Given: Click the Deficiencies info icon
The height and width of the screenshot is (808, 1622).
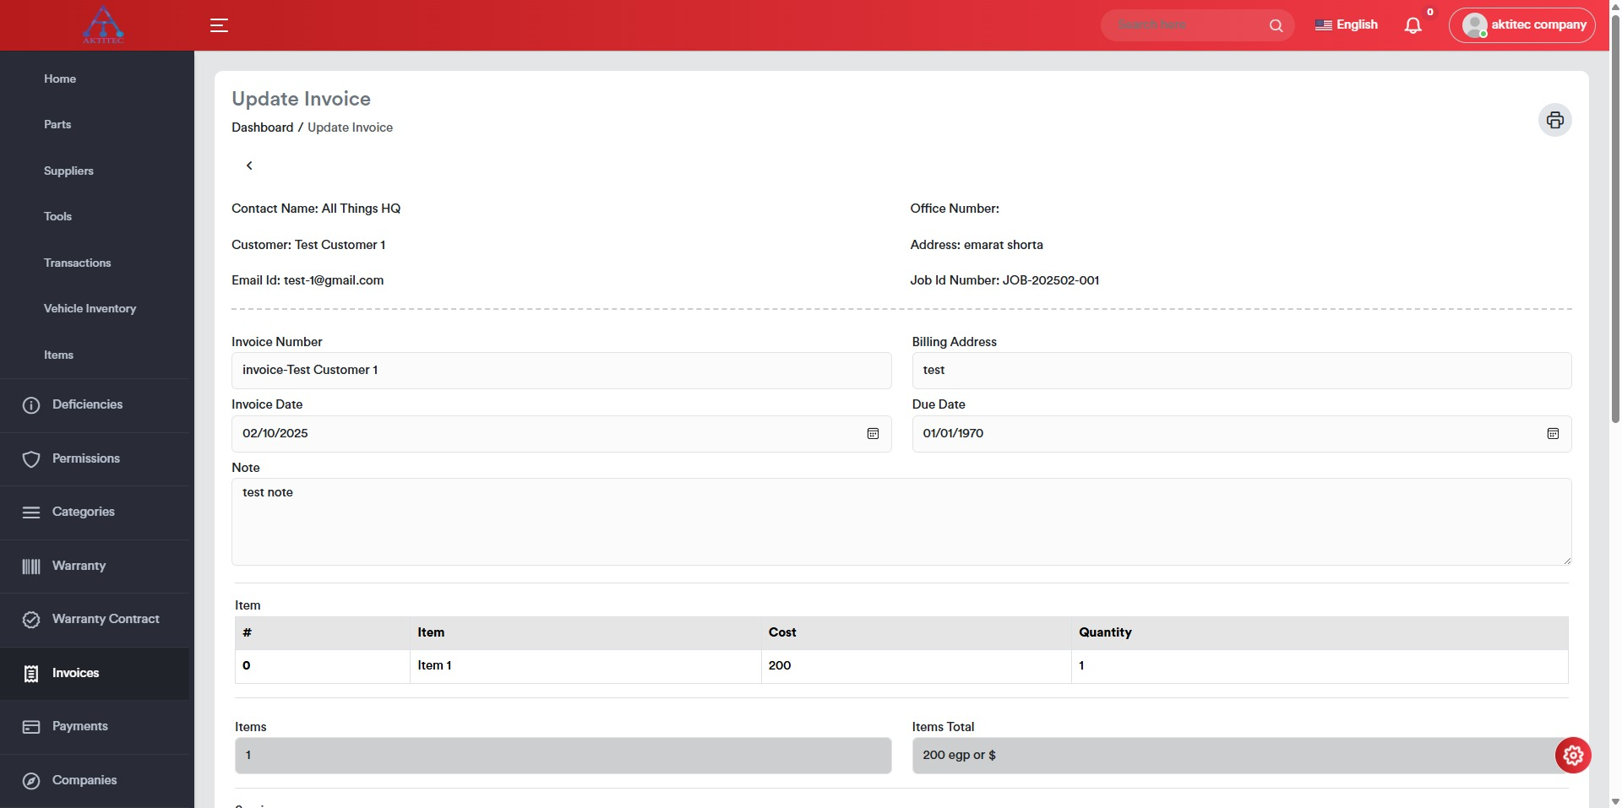Looking at the screenshot, I should pos(31,405).
